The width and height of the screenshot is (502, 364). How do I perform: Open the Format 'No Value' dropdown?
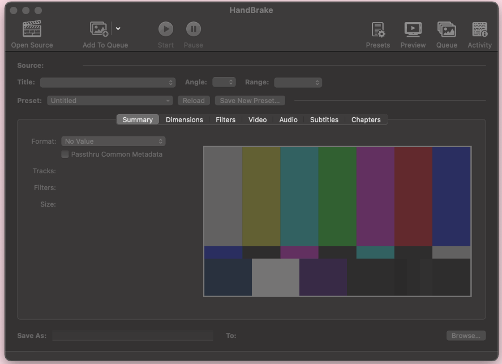coord(113,141)
